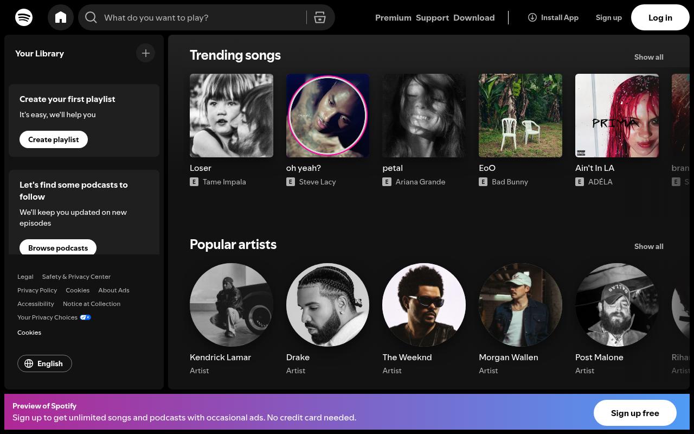Click the Log in button
The image size is (694, 434).
coord(660,17)
